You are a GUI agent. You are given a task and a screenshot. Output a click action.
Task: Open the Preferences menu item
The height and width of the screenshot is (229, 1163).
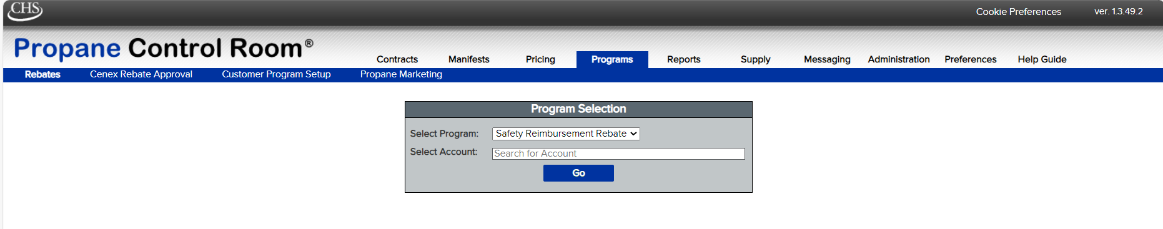pyautogui.click(x=971, y=59)
